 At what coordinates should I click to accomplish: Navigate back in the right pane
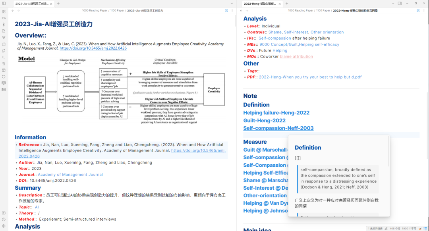(242, 11)
